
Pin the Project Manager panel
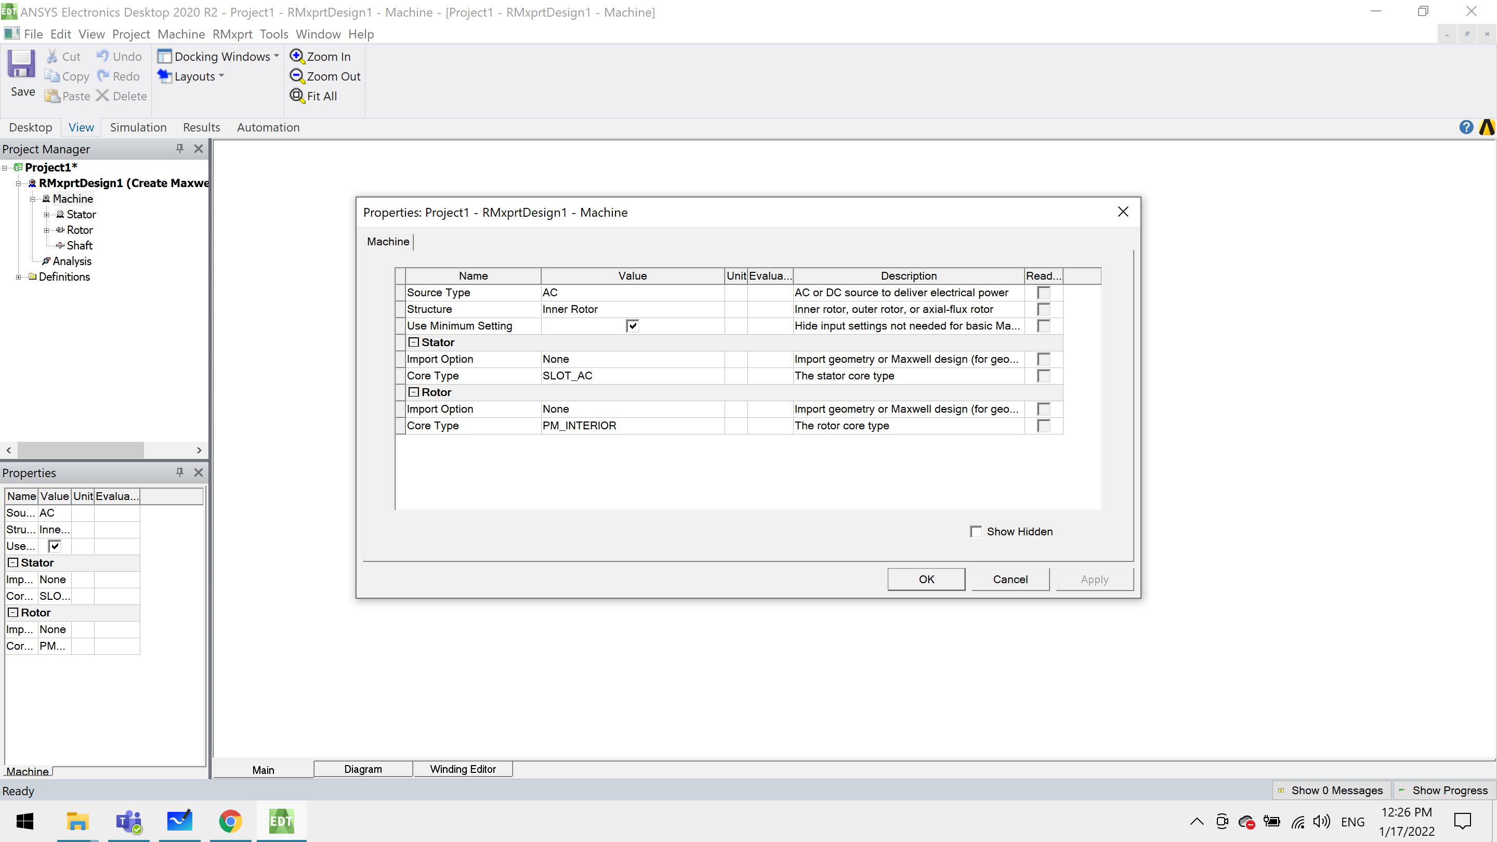click(x=179, y=149)
